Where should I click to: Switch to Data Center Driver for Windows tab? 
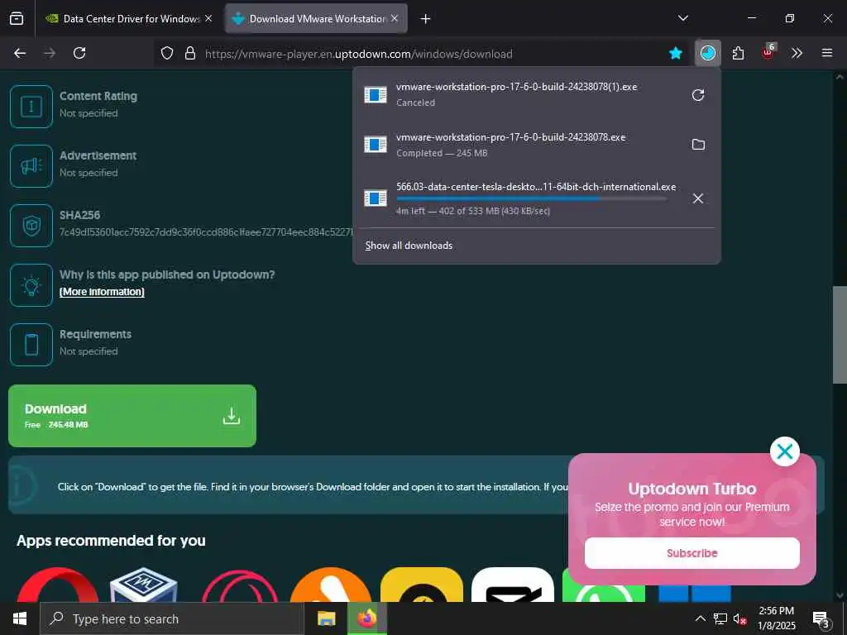coord(129,18)
